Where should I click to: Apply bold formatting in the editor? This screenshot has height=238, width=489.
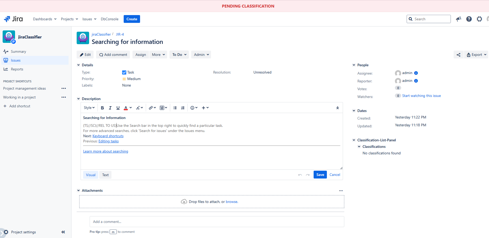pyautogui.click(x=102, y=108)
